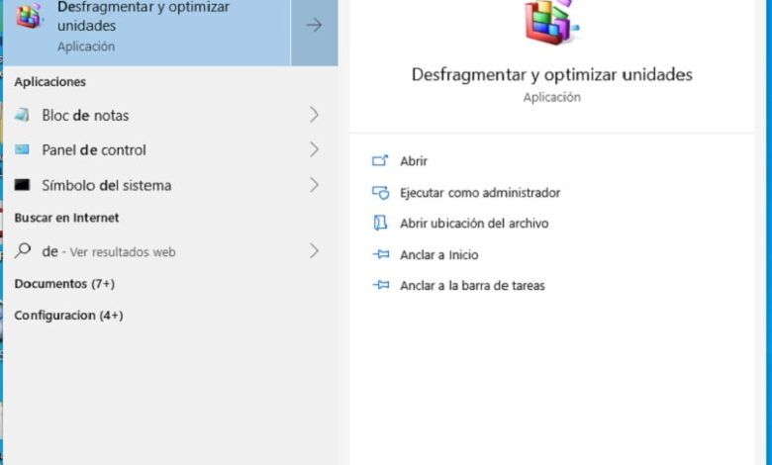This screenshot has width=772, height=465.
Task: Click the pin icon for Anclar a Inicio
Action: pos(381,254)
